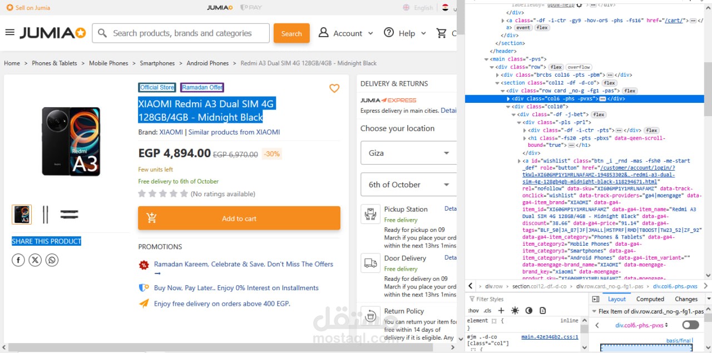Screen dimensions: 712x353
Task: Click in the product search input field
Action: tap(181, 33)
